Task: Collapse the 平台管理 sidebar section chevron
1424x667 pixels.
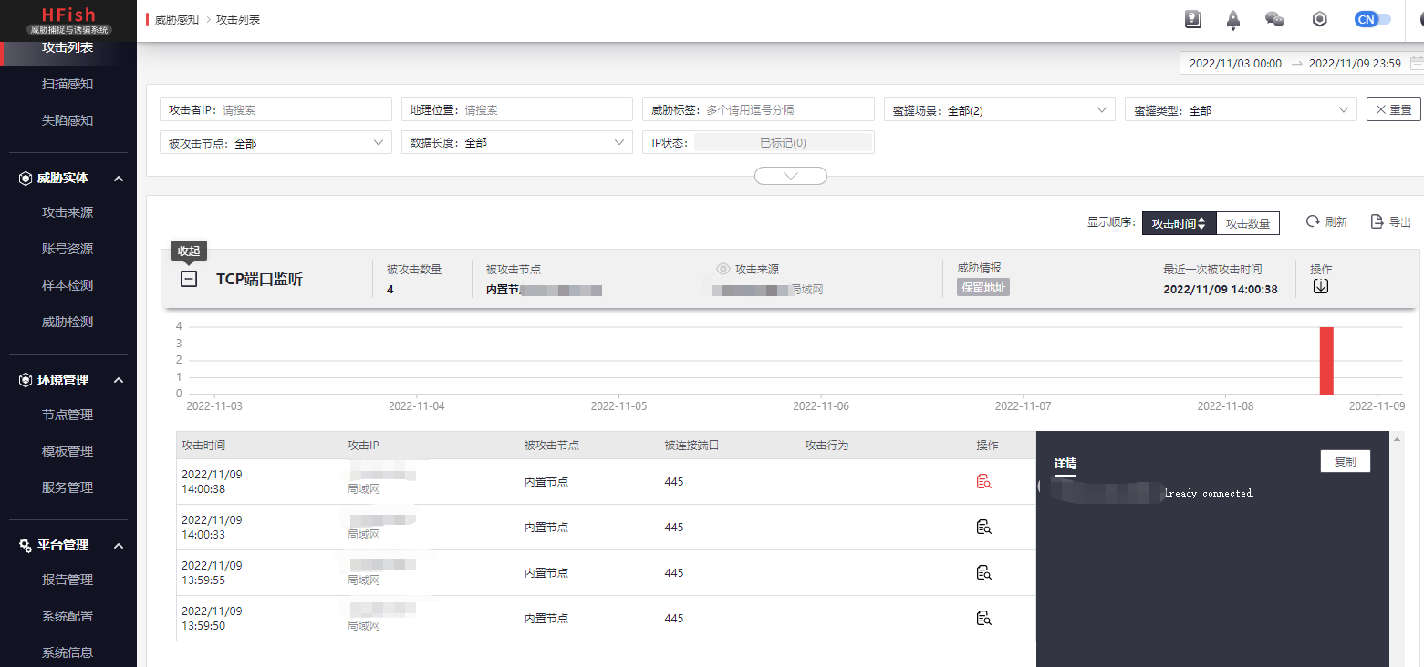Action: 119,546
